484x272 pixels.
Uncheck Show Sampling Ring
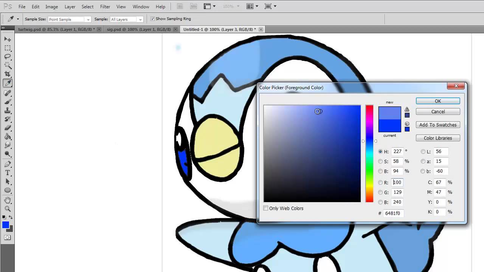coord(153,19)
